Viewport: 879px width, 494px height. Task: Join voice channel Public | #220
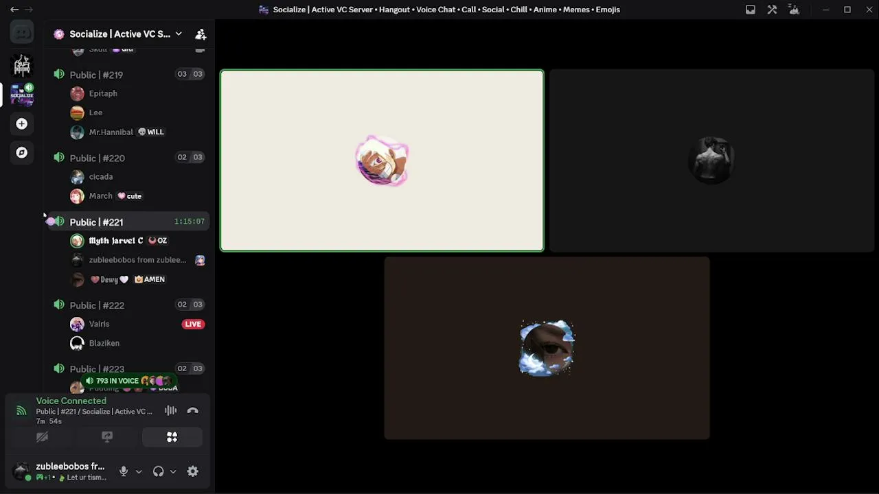pos(128,157)
